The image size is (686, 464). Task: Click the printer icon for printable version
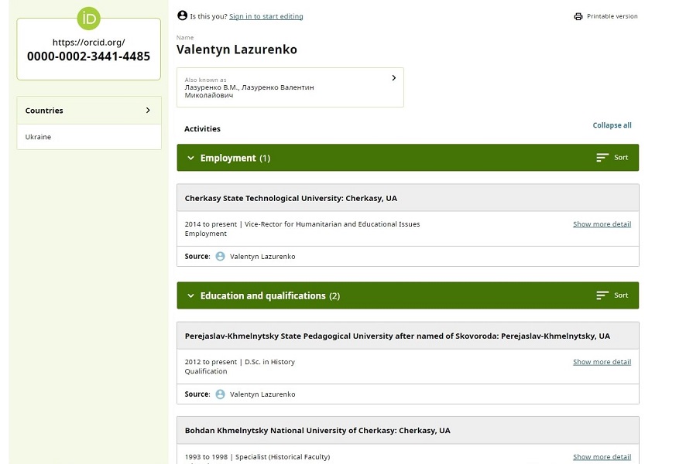(578, 16)
